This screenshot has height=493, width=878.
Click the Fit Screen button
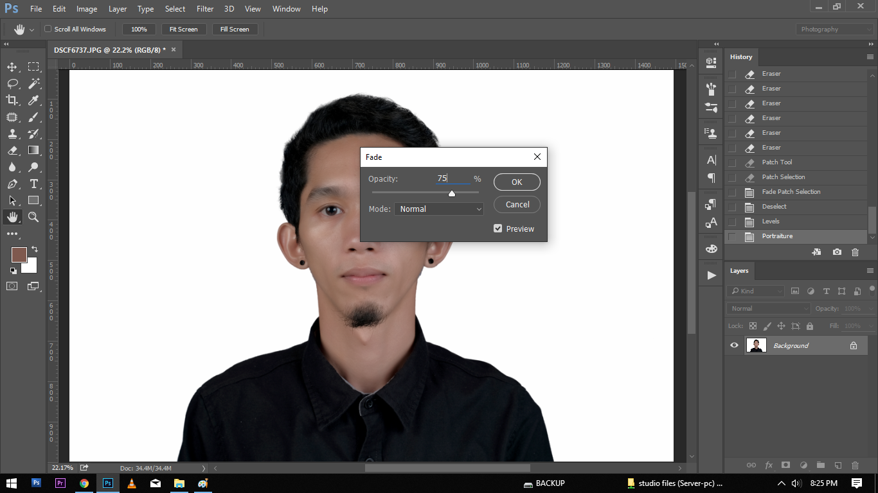[183, 30]
